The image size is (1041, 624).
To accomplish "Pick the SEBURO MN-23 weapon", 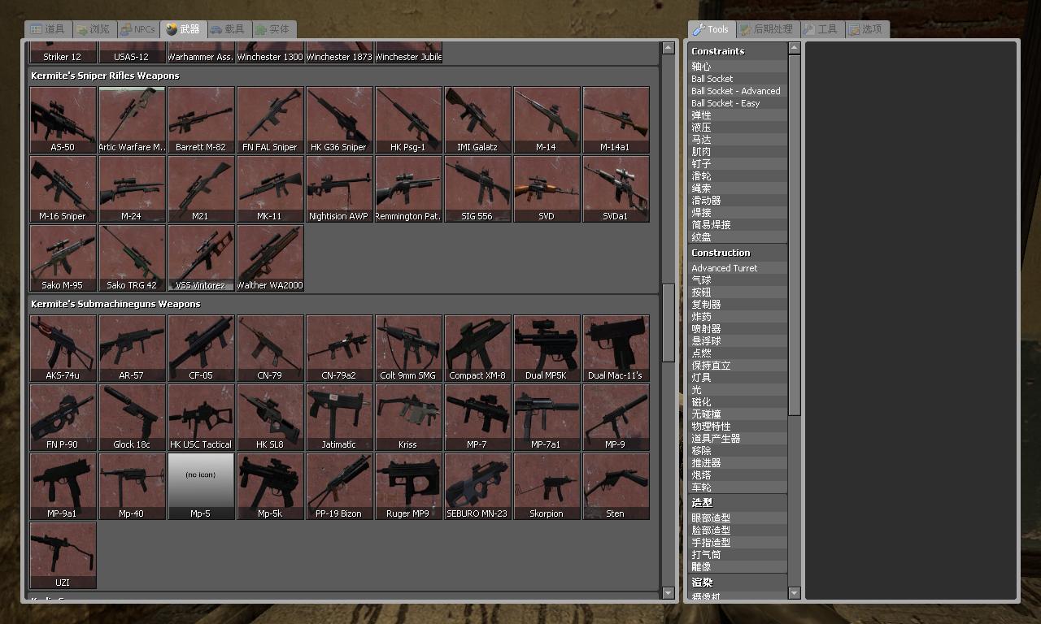I will click(477, 487).
